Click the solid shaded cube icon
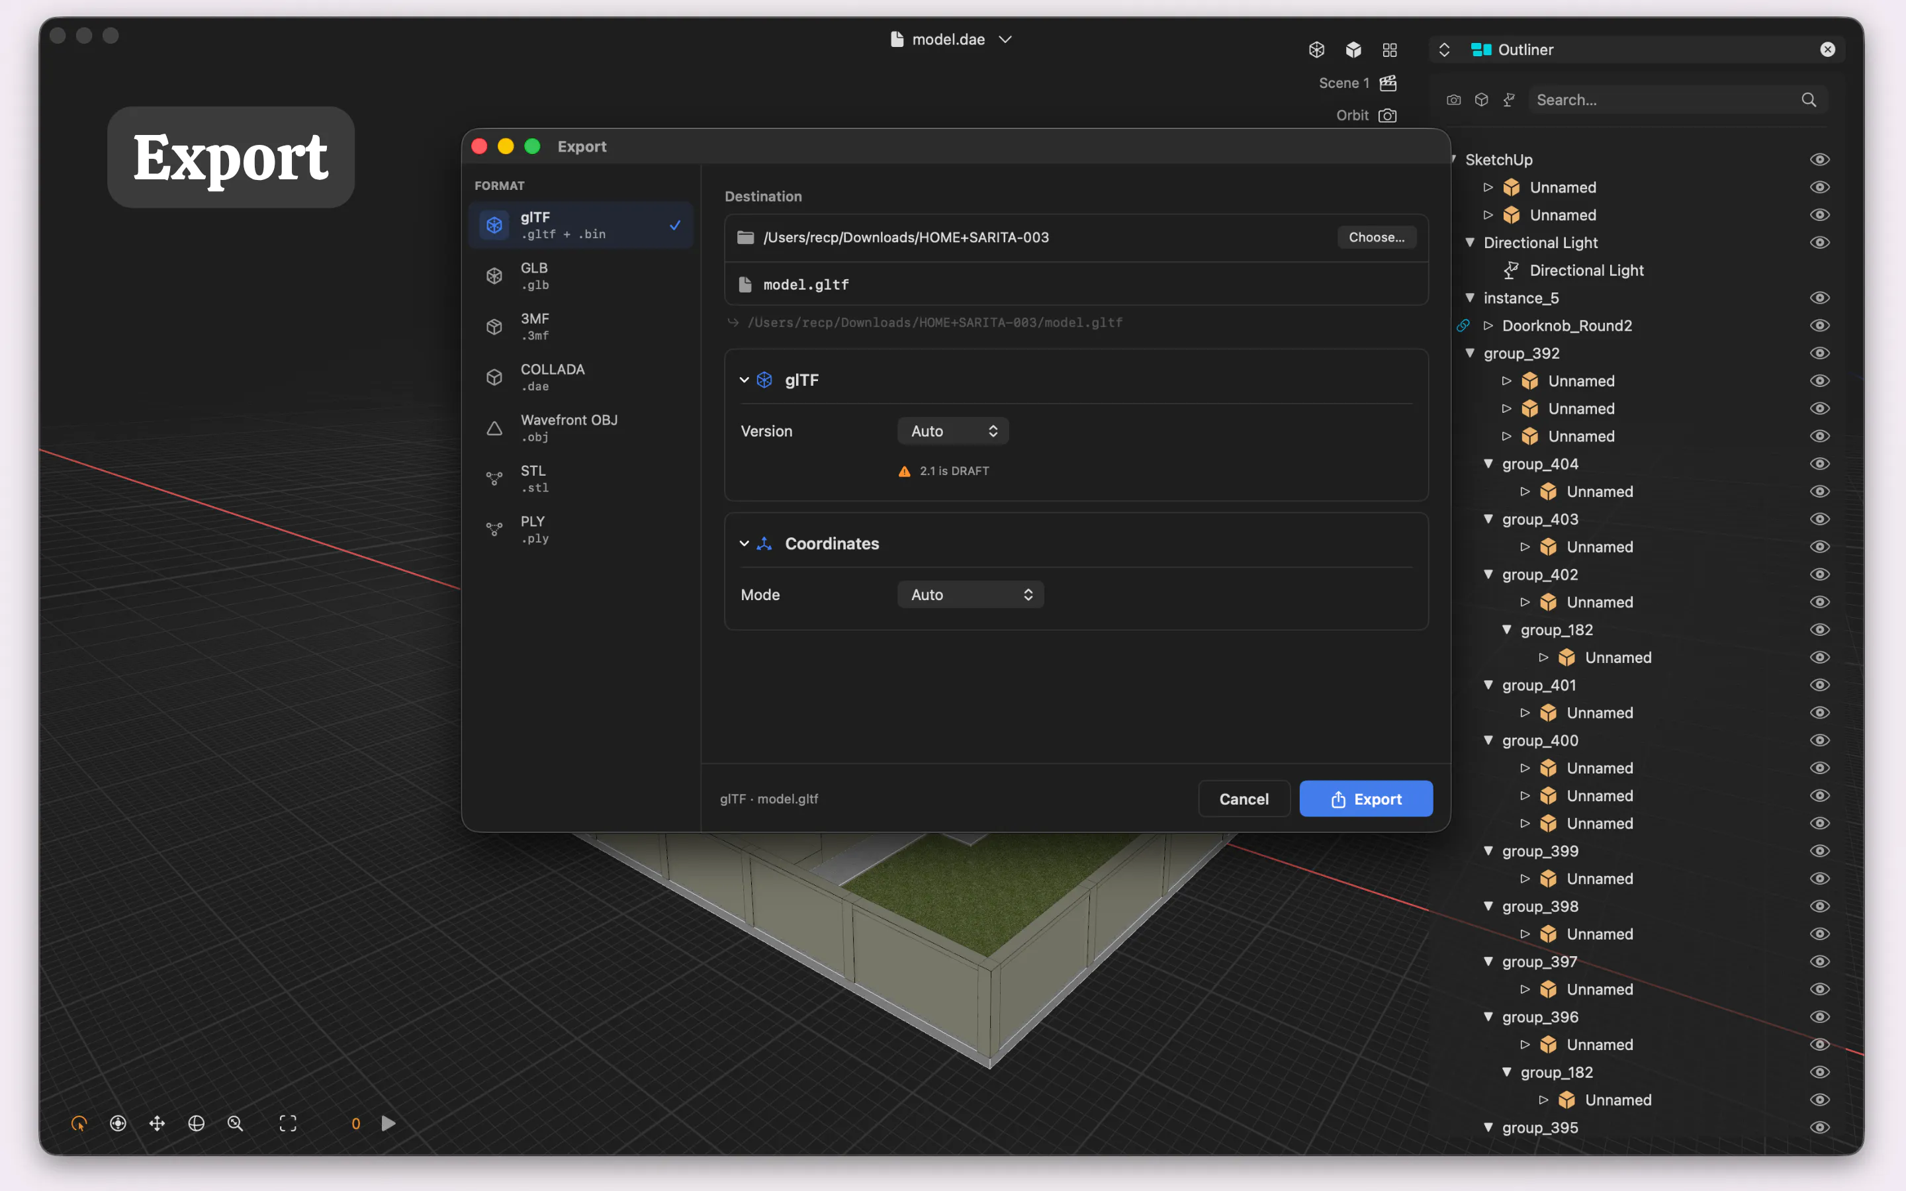The image size is (1906, 1191). tap(1354, 50)
